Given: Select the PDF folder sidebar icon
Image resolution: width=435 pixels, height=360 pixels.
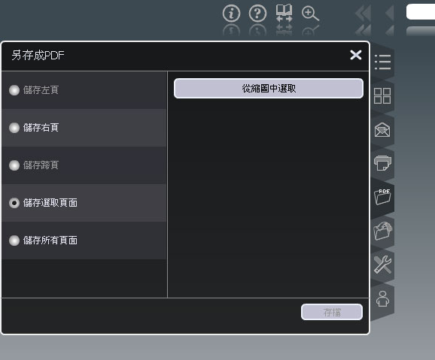Looking at the screenshot, I should [382, 197].
